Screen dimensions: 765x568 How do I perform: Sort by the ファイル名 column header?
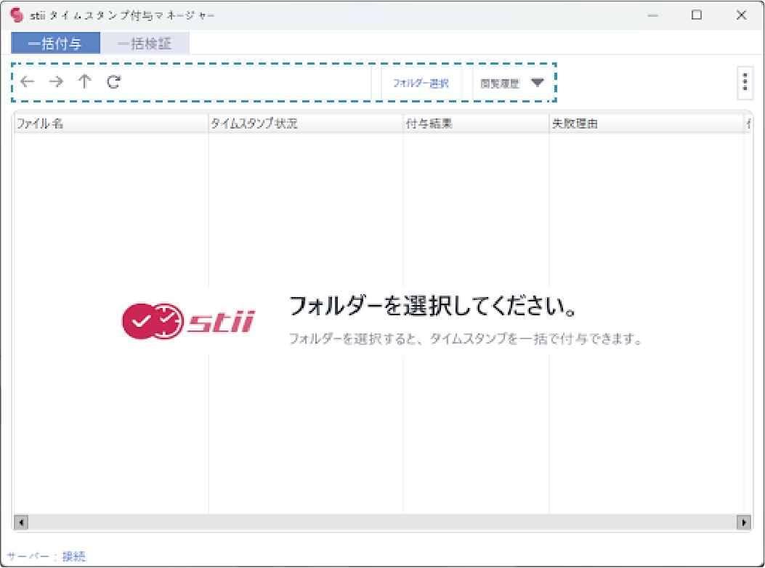tap(110, 124)
